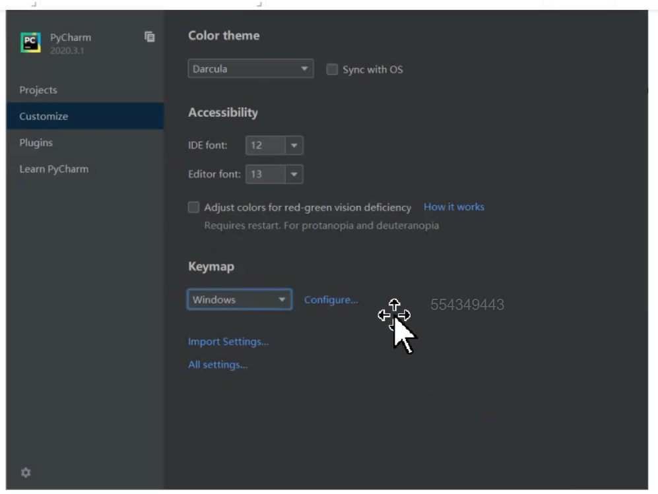Open the All settings... link
The height and width of the screenshot is (494, 658).
[x=218, y=365]
